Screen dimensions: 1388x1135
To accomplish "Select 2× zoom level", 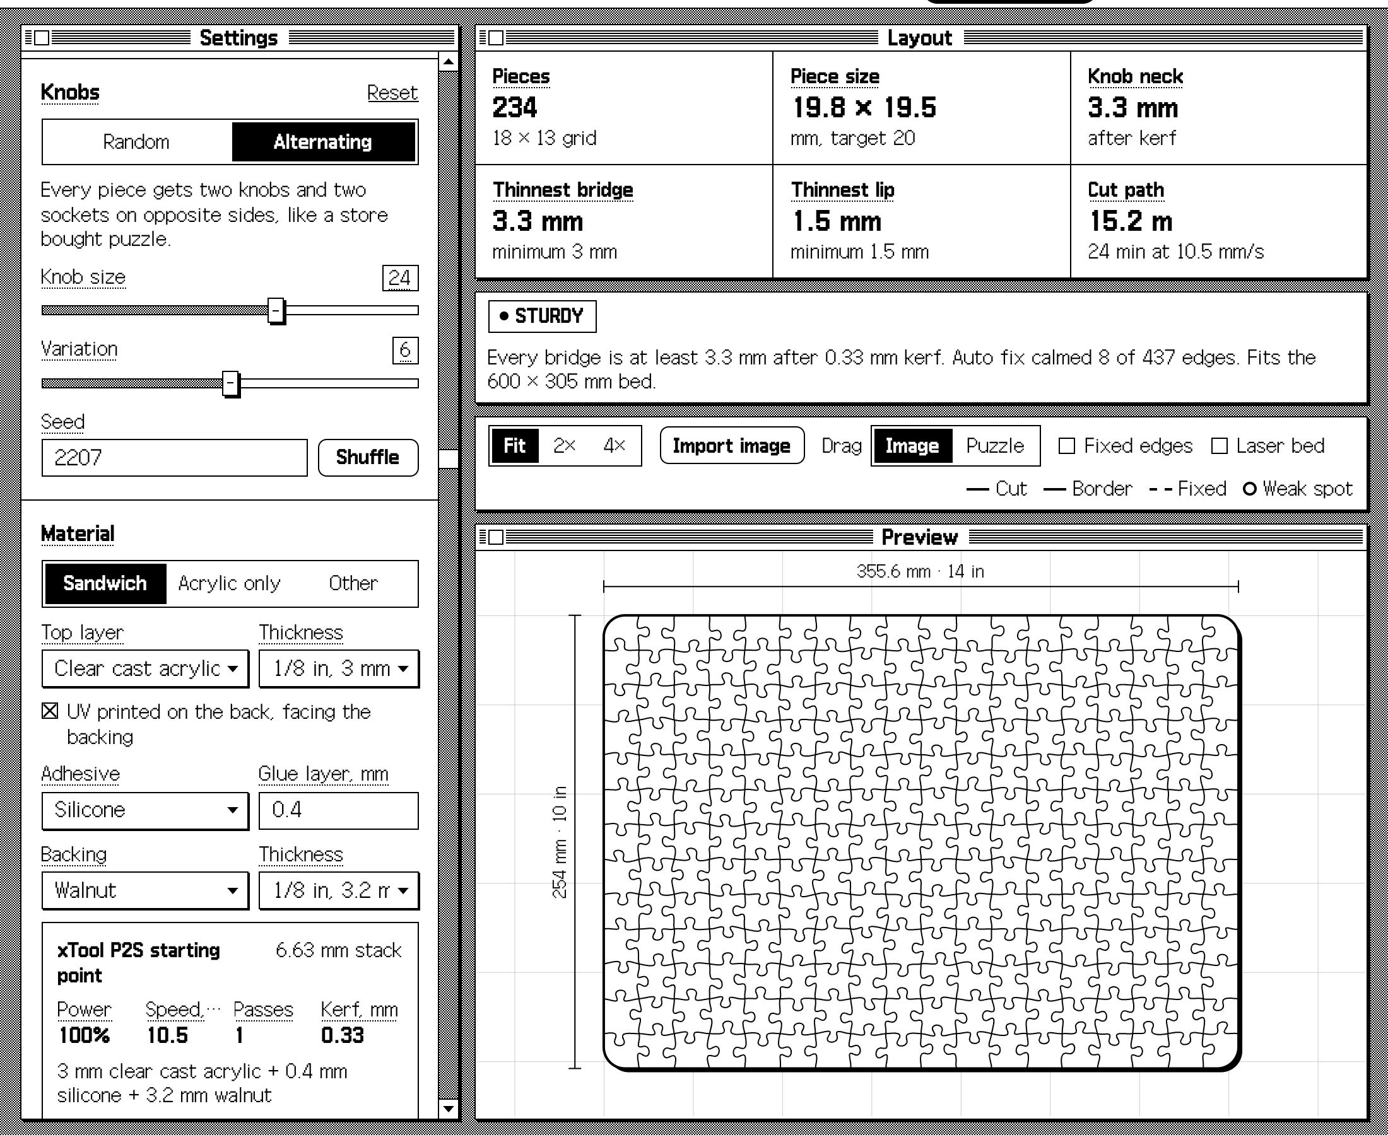I will coord(565,446).
